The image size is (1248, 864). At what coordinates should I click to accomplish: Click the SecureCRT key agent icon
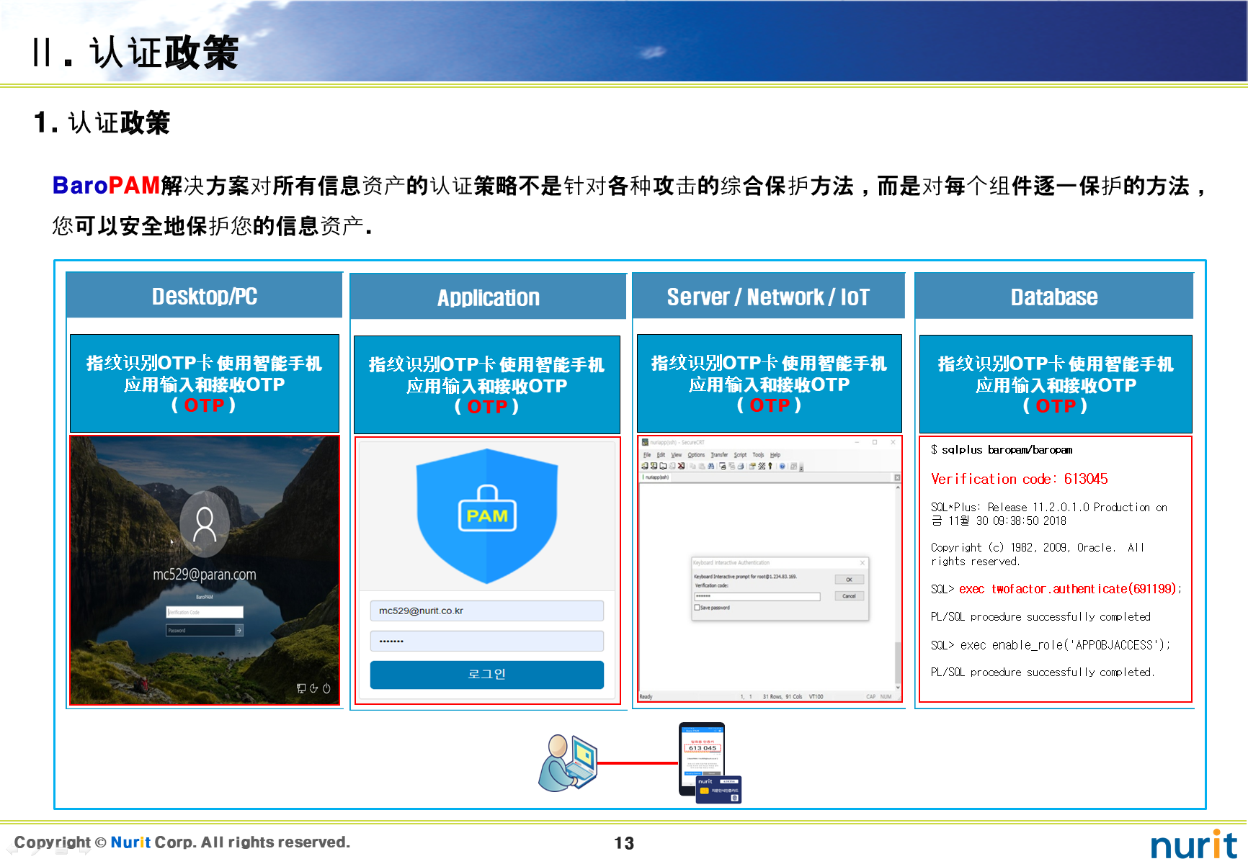(x=770, y=466)
